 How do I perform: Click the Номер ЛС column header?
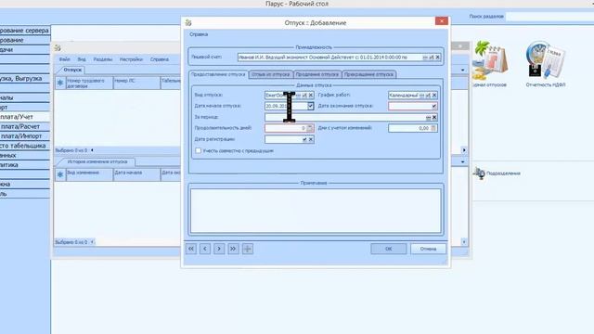coord(136,83)
